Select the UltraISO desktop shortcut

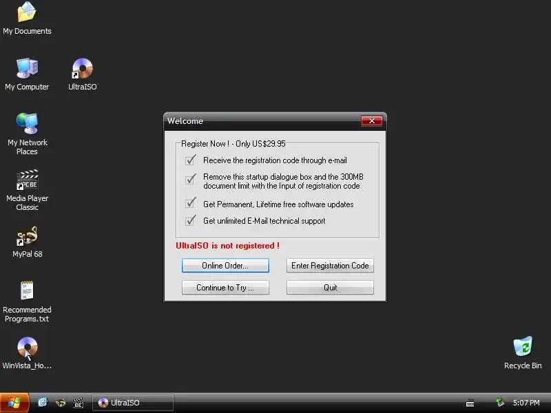(82, 74)
